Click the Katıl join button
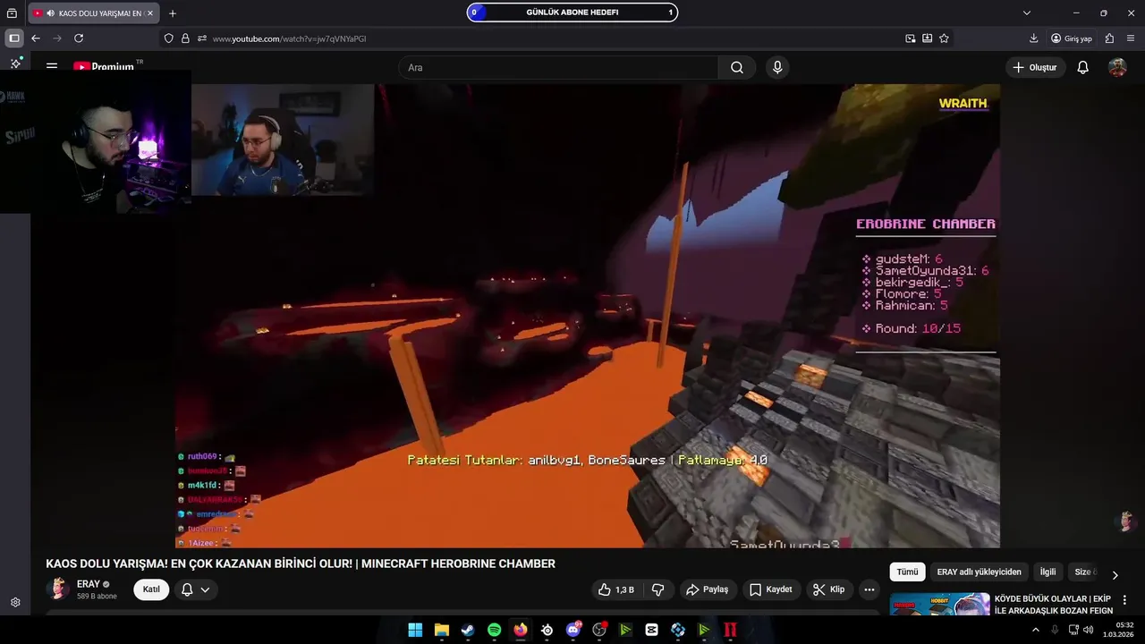Screen dimensions: 1145x644 pyautogui.click(x=151, y=589)
